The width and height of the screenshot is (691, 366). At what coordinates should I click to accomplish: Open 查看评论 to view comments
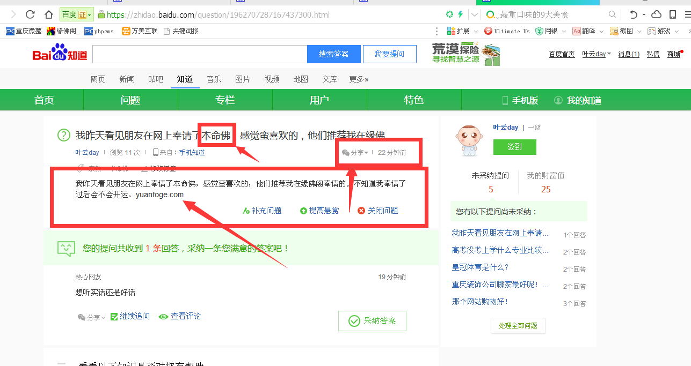(180, 316)
